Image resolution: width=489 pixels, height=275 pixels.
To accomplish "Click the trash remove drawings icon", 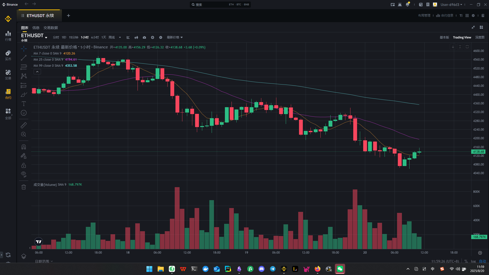I will [x=24, y=187].
